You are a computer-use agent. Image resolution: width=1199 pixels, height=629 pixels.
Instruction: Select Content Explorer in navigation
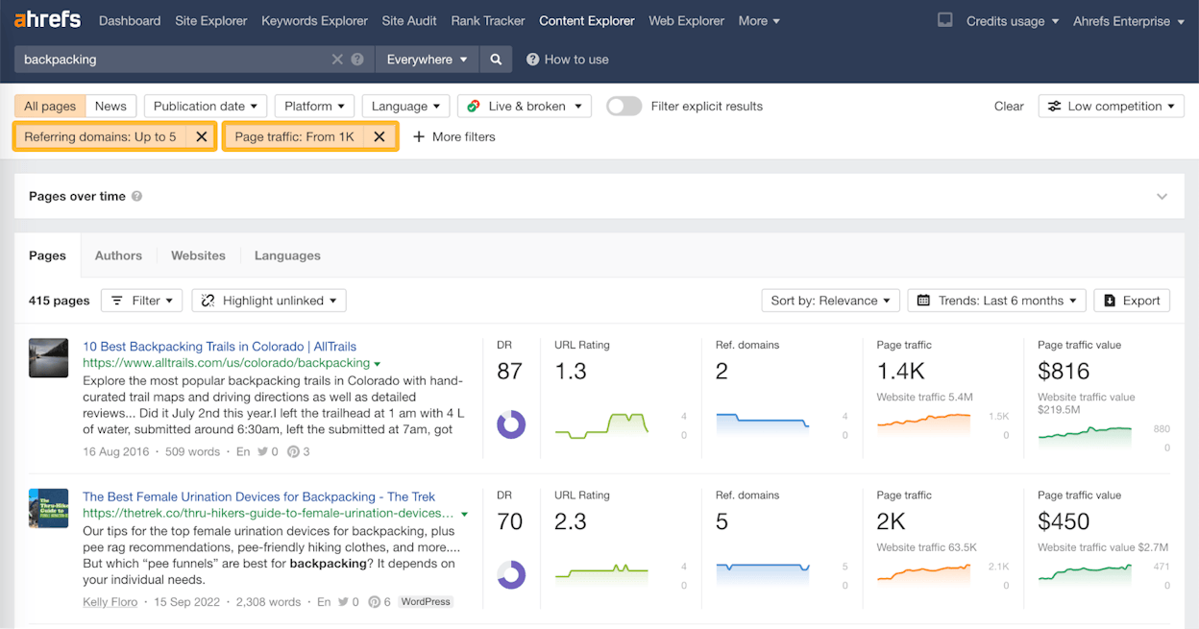(587, 21)
